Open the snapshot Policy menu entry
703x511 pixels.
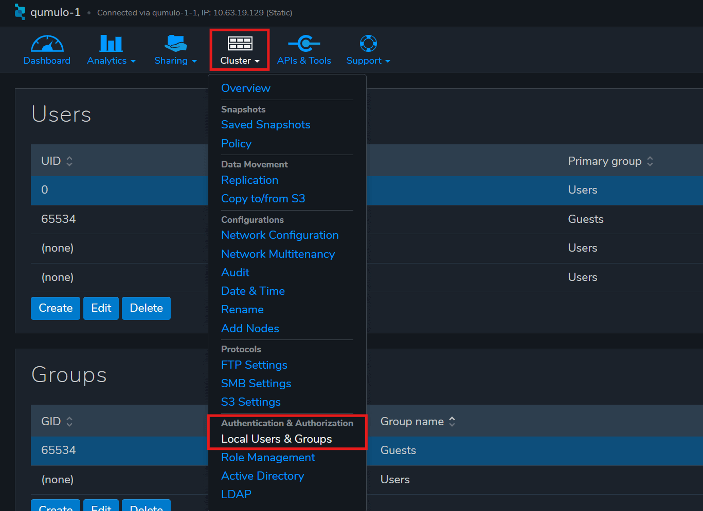pyautogui.click(x=237, y=144)
